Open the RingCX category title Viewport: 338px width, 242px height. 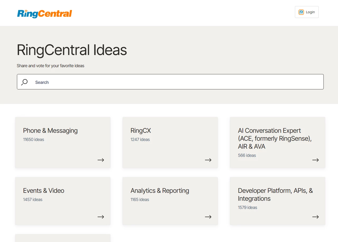pyautogui.click(x=141, y=131)
